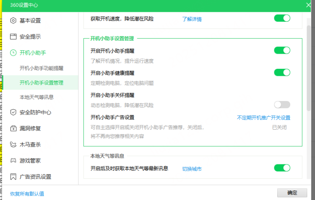Open 不定期开机推广开关设置 link

point(263,118)
